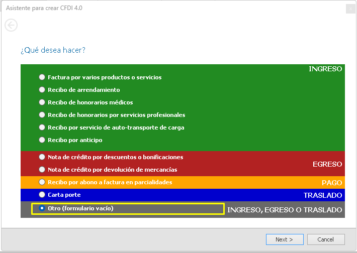The image size is (357, 253).
Task: Click the ¿Qué desea hacer? heading
Action: pyautogui.click(x=53, y=50)
